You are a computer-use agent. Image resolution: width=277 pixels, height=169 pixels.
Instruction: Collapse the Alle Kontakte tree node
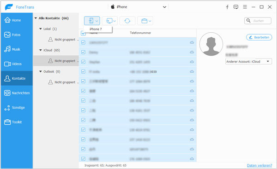click(x=36, y=18)
